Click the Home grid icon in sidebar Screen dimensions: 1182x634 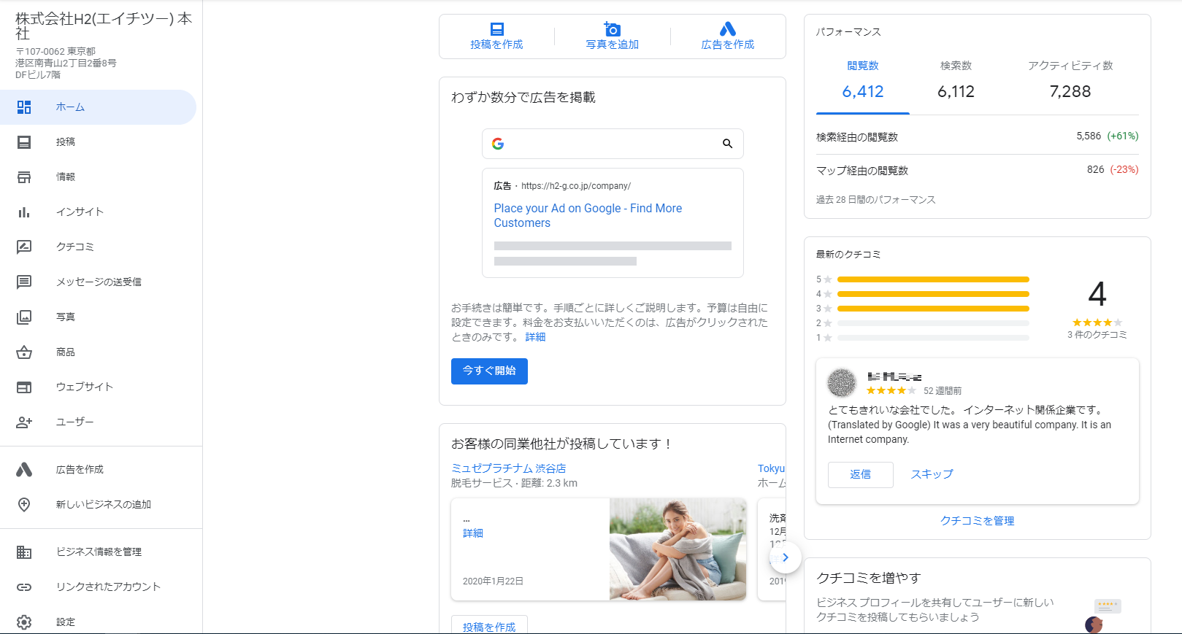click(x=24, y=107)
